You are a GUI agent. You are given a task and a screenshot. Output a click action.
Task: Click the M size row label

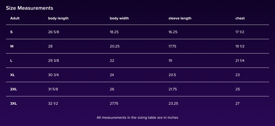point(12,46)
